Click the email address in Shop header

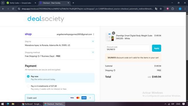[x=74, y=34]
